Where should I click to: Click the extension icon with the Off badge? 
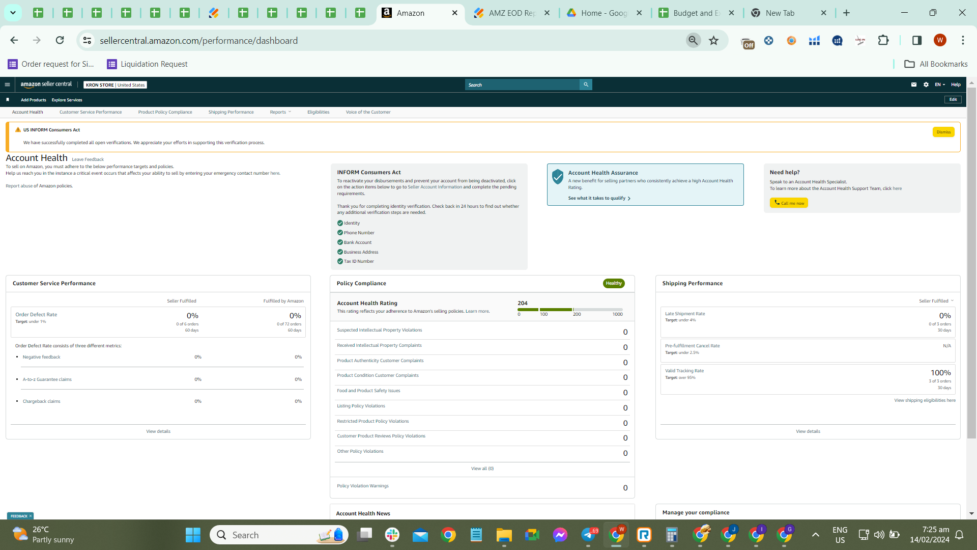(747, 42)
